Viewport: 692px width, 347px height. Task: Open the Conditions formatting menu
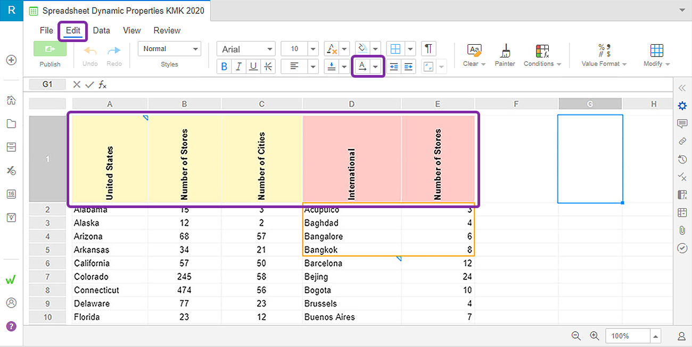[542, 55]
